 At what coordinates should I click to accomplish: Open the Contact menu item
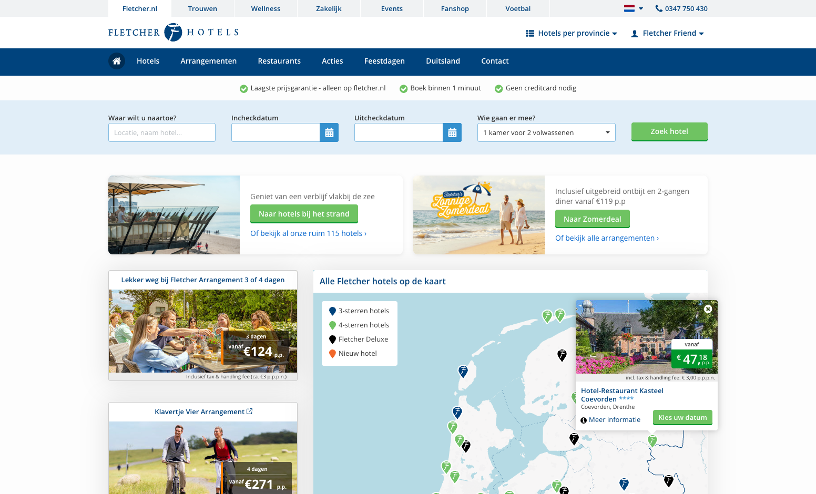(x=495, y=61)
